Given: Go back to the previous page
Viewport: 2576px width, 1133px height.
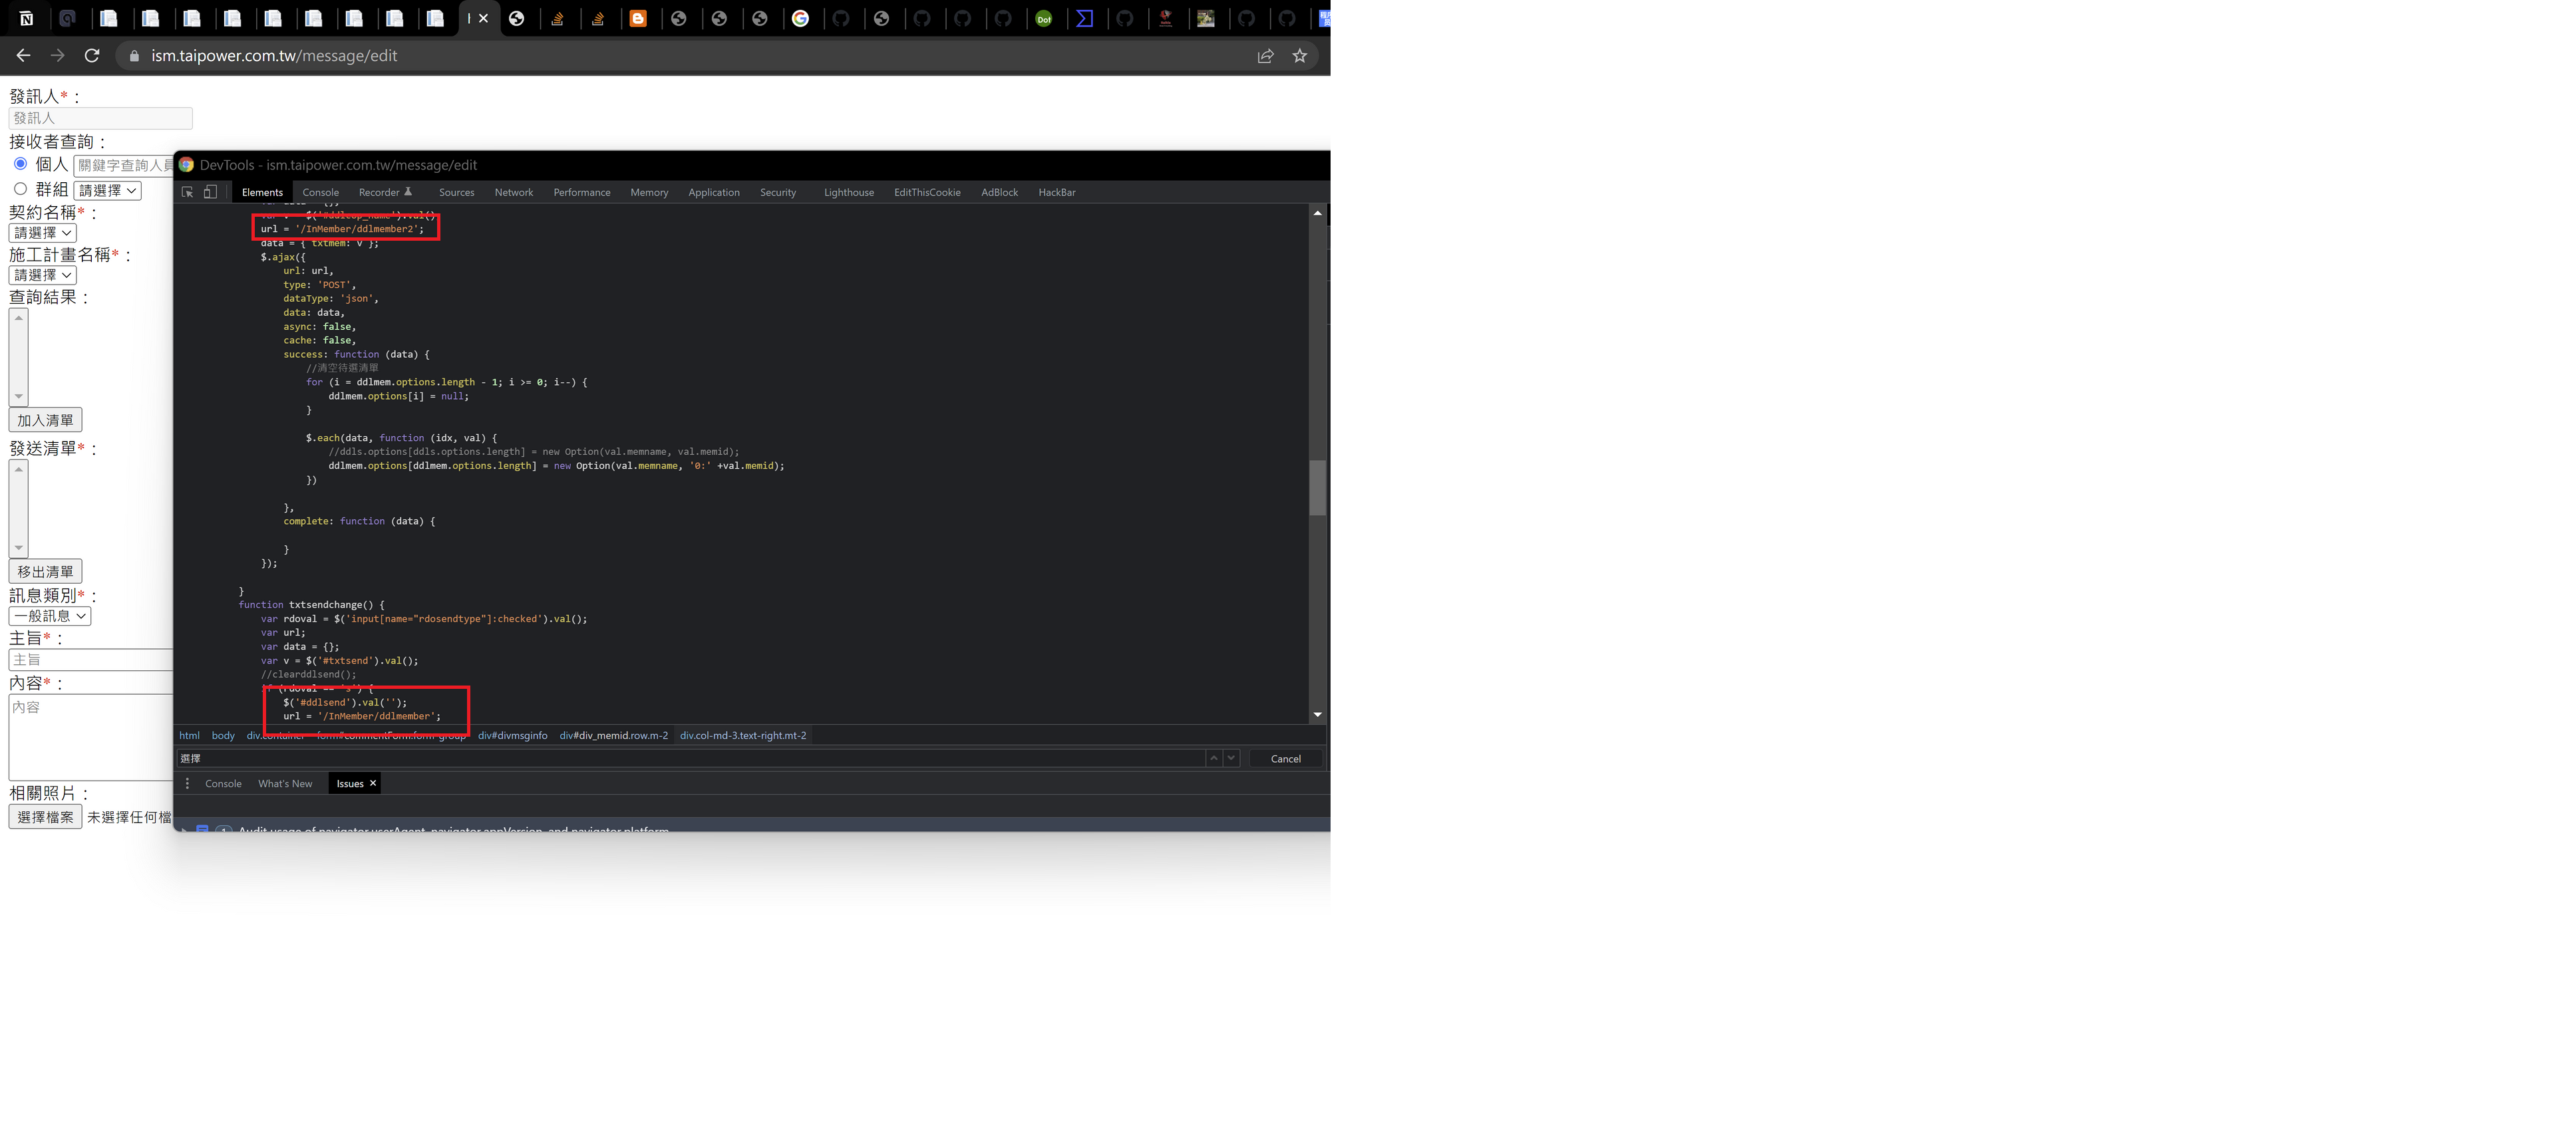Looking at the screenshot, I should [x=23, y=56].
